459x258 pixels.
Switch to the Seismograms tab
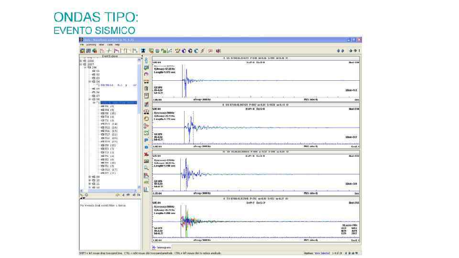(x=162, y=247)
